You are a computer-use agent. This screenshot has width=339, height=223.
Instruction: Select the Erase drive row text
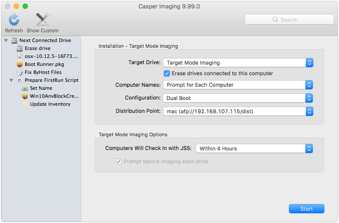(x=38, y=48)
